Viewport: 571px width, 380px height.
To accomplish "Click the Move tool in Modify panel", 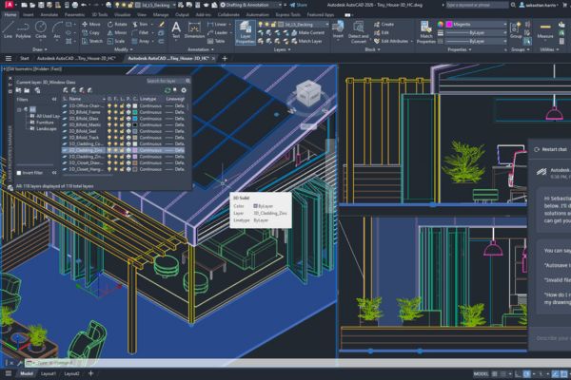I will pos(90,24).
